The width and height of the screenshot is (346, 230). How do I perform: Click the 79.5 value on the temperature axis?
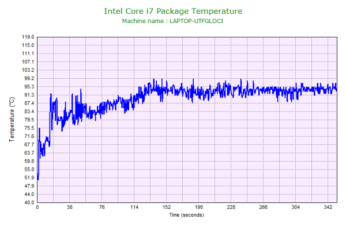29,120
